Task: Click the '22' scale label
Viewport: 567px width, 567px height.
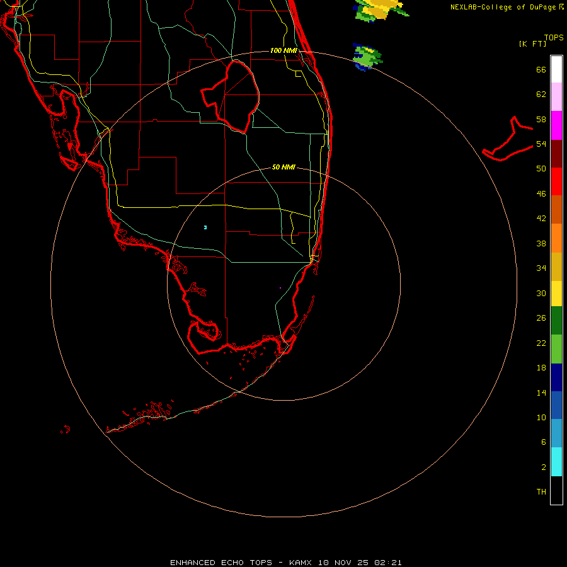Action: [x=541, y=343]
